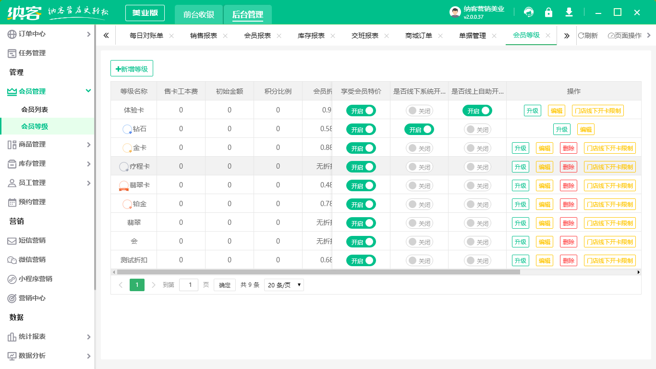Open the 小程序营销 sidebar item
The width and height of the screenshot is (656, 369).
click(33, 279)
